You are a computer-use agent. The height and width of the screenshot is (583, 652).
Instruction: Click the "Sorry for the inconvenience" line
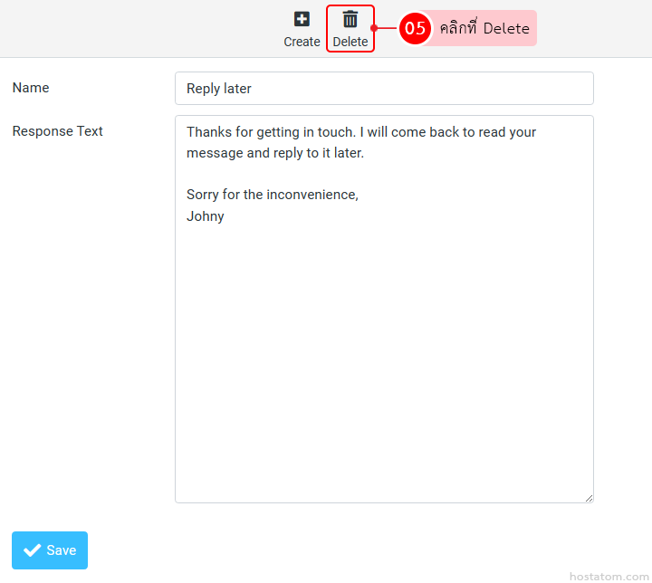pyautogui.click(x=272, y=195)
